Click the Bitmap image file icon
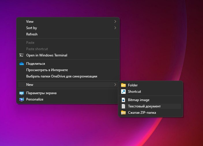 [x=123, y=100]
